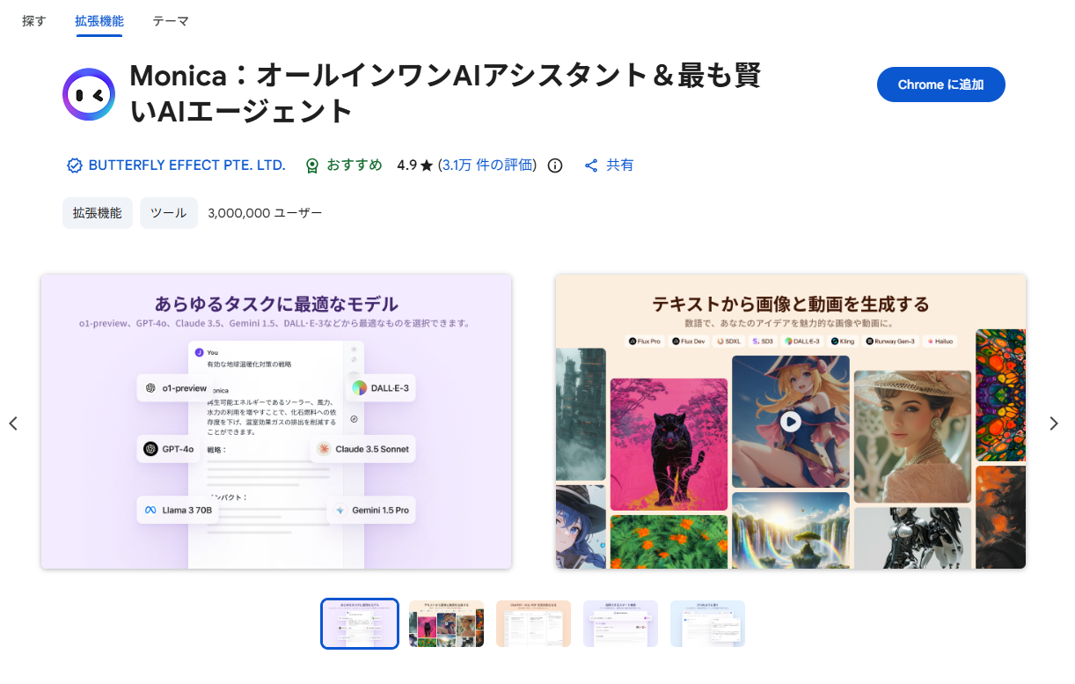Click the Monica extension logo icon
This screenshot has width=1075, height=684.
[89, 94]
